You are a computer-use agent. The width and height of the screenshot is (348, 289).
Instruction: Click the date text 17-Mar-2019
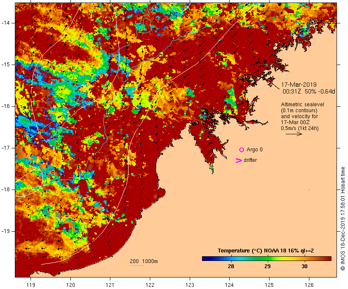coord(299,85)
